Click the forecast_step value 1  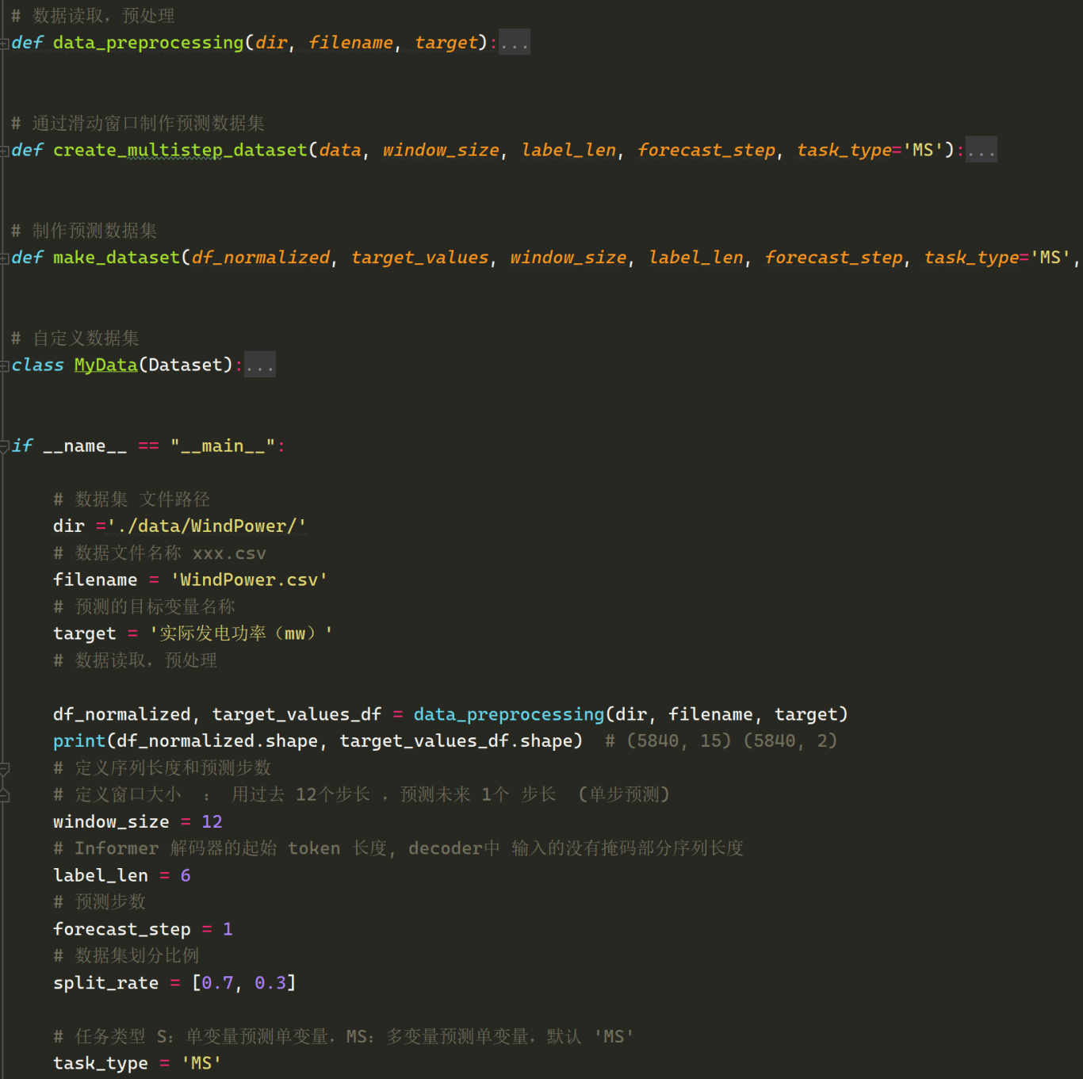[228, 929]
